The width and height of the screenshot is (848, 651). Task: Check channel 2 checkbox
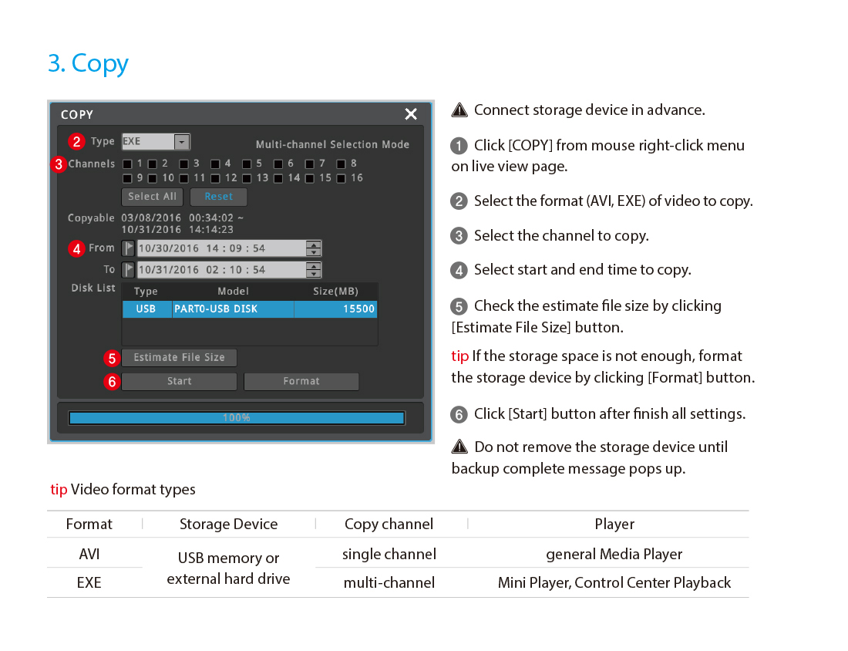pos(153,164)
